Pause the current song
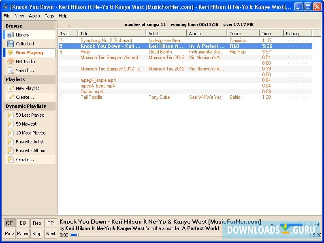This screenshot has height=243, width=324. [23, 234]
